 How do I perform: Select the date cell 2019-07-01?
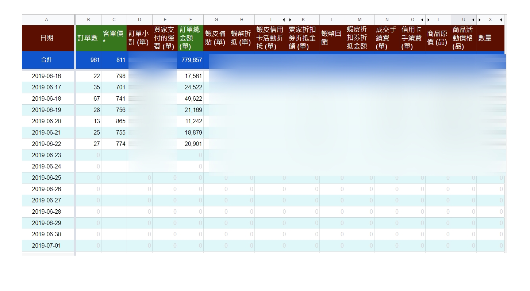(x=47, y=246)
